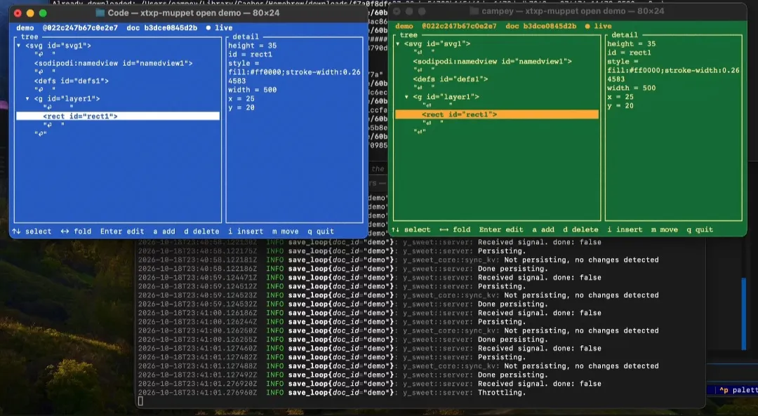
Task: Click "q quit" hint in blue window footer
Action: 321,232
